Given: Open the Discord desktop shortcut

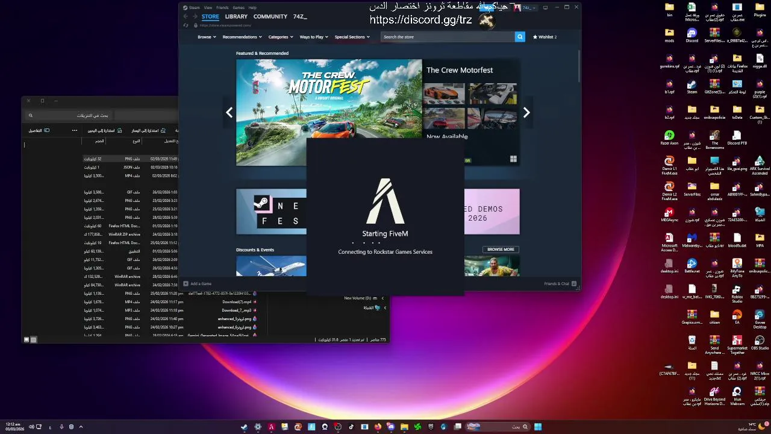Looking at the screenshot, I should point(691,36).
